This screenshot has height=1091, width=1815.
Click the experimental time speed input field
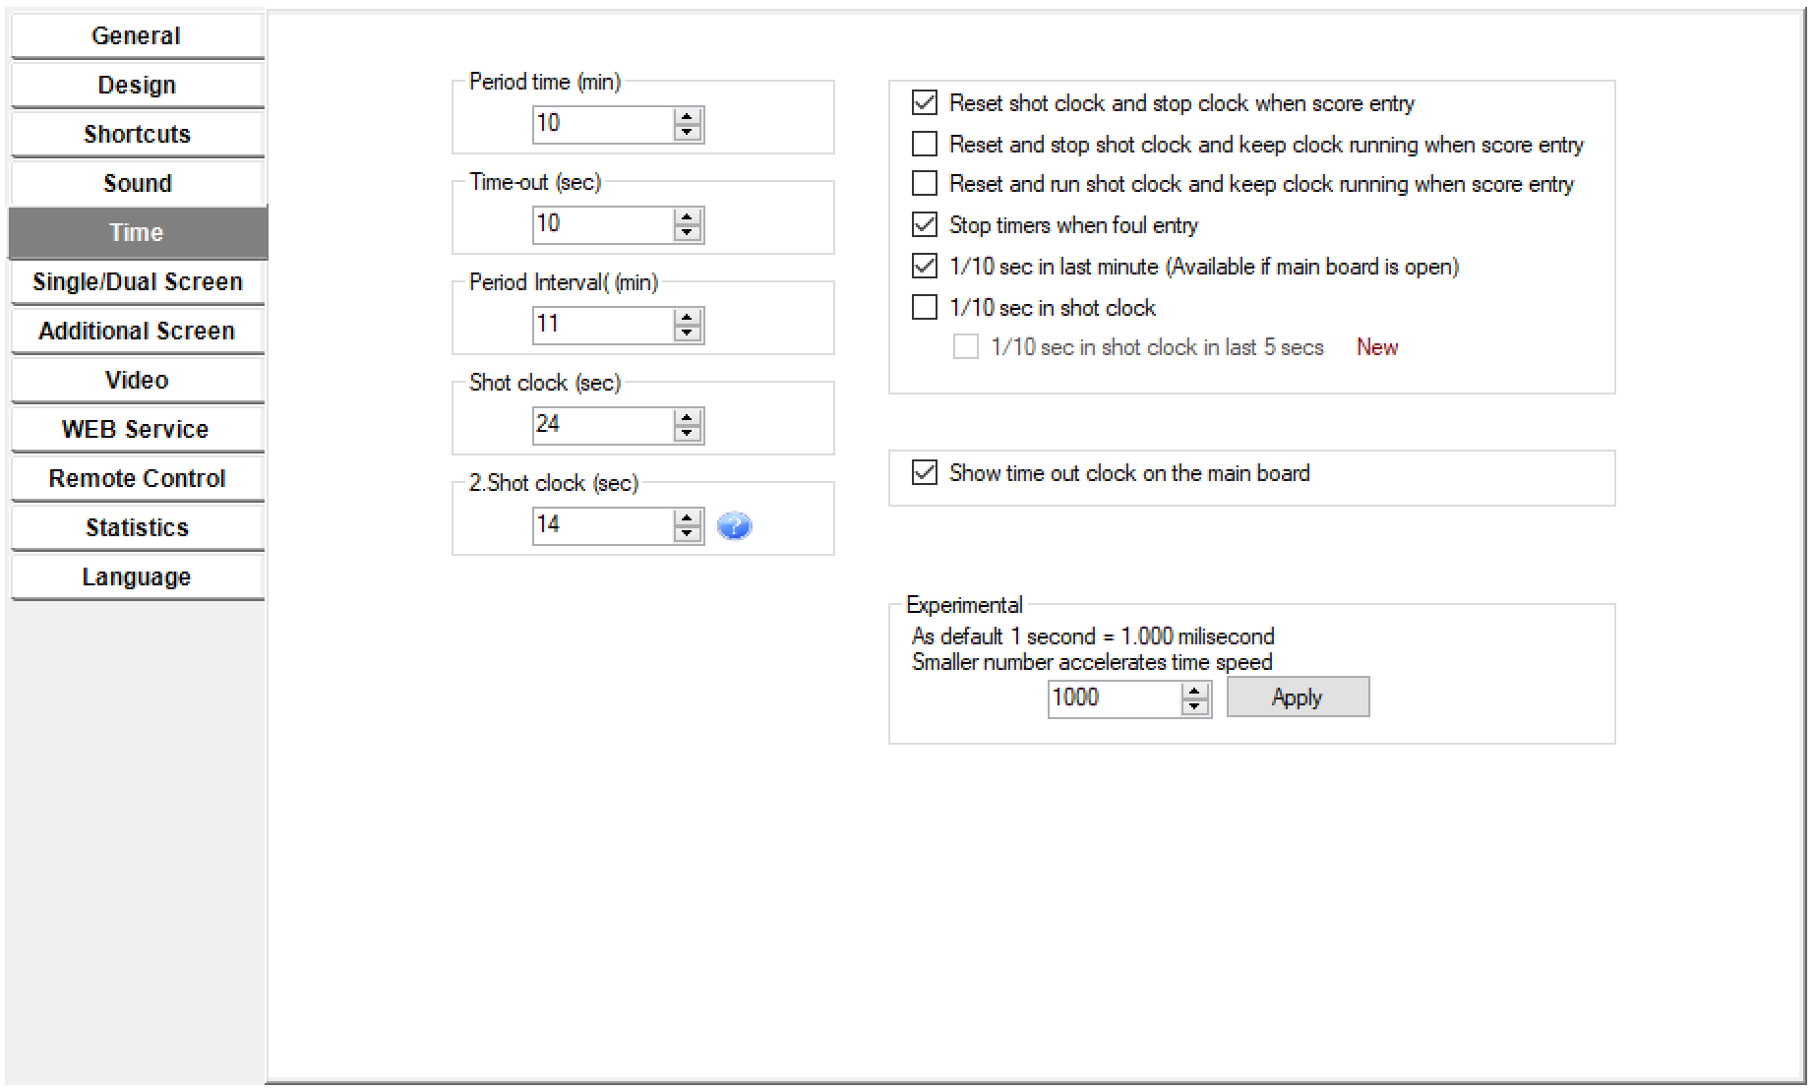click(x=1114, y=698)
